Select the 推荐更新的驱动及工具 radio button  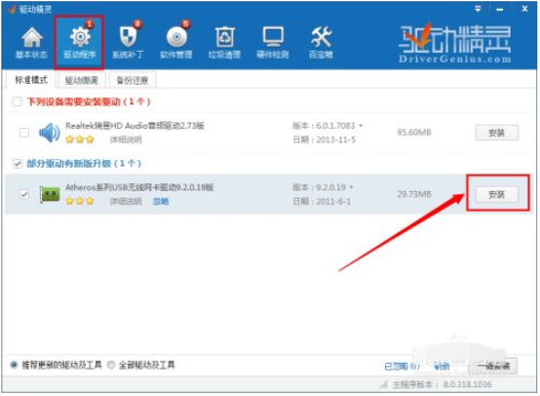(14, 365)
